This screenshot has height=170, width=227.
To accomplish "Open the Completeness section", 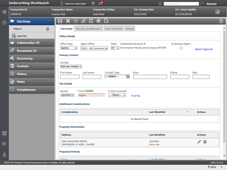I will point(32,90).
